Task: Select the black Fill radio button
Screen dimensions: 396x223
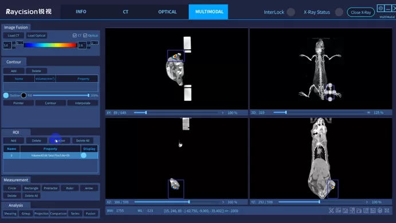Action: 23,95
